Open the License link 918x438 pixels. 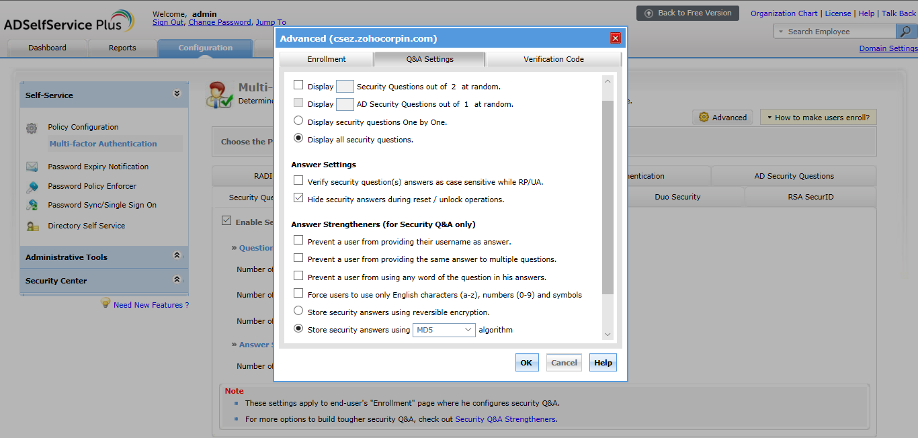(838, 13)
